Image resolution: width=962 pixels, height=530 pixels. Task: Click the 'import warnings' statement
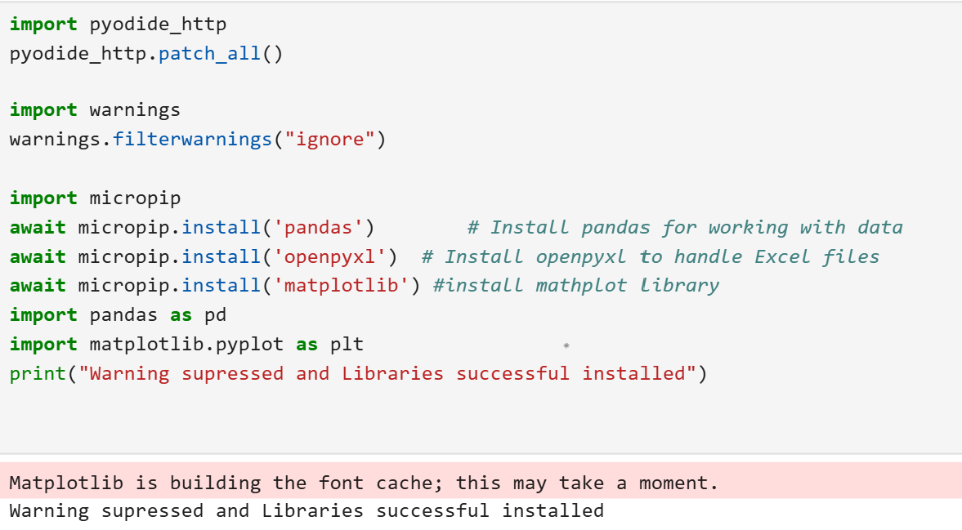tap(95, 109)
